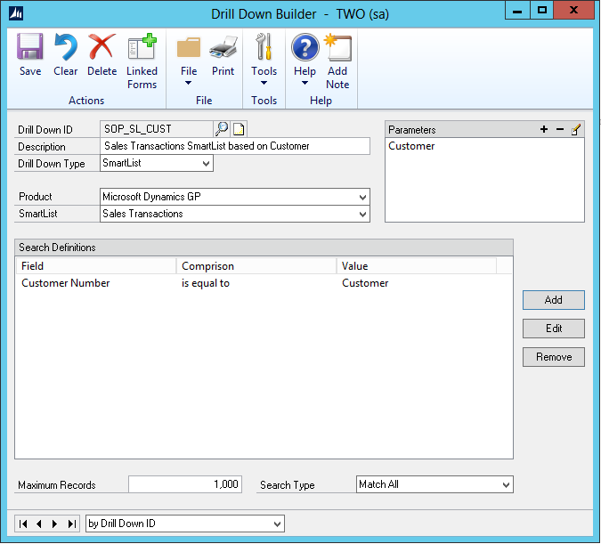This screenshot has height=544, width=601.
Task: Expand the Product dropdown
Action: click(x=362, y=197)
